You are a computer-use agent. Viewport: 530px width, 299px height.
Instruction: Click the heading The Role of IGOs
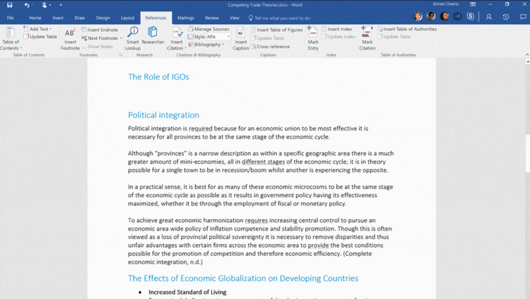click(x=158, y=77)
